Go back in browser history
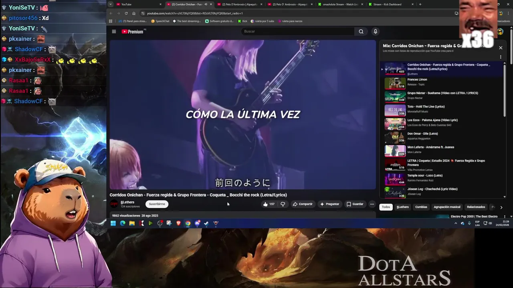513x288 pixels. click(111, 13)
